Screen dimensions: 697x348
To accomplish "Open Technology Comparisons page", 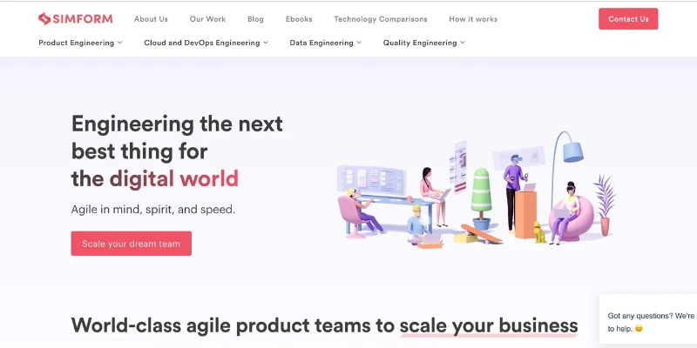I will 381,19.
